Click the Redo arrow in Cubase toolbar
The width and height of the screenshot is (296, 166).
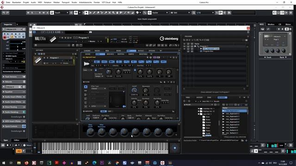click(7, 12)
